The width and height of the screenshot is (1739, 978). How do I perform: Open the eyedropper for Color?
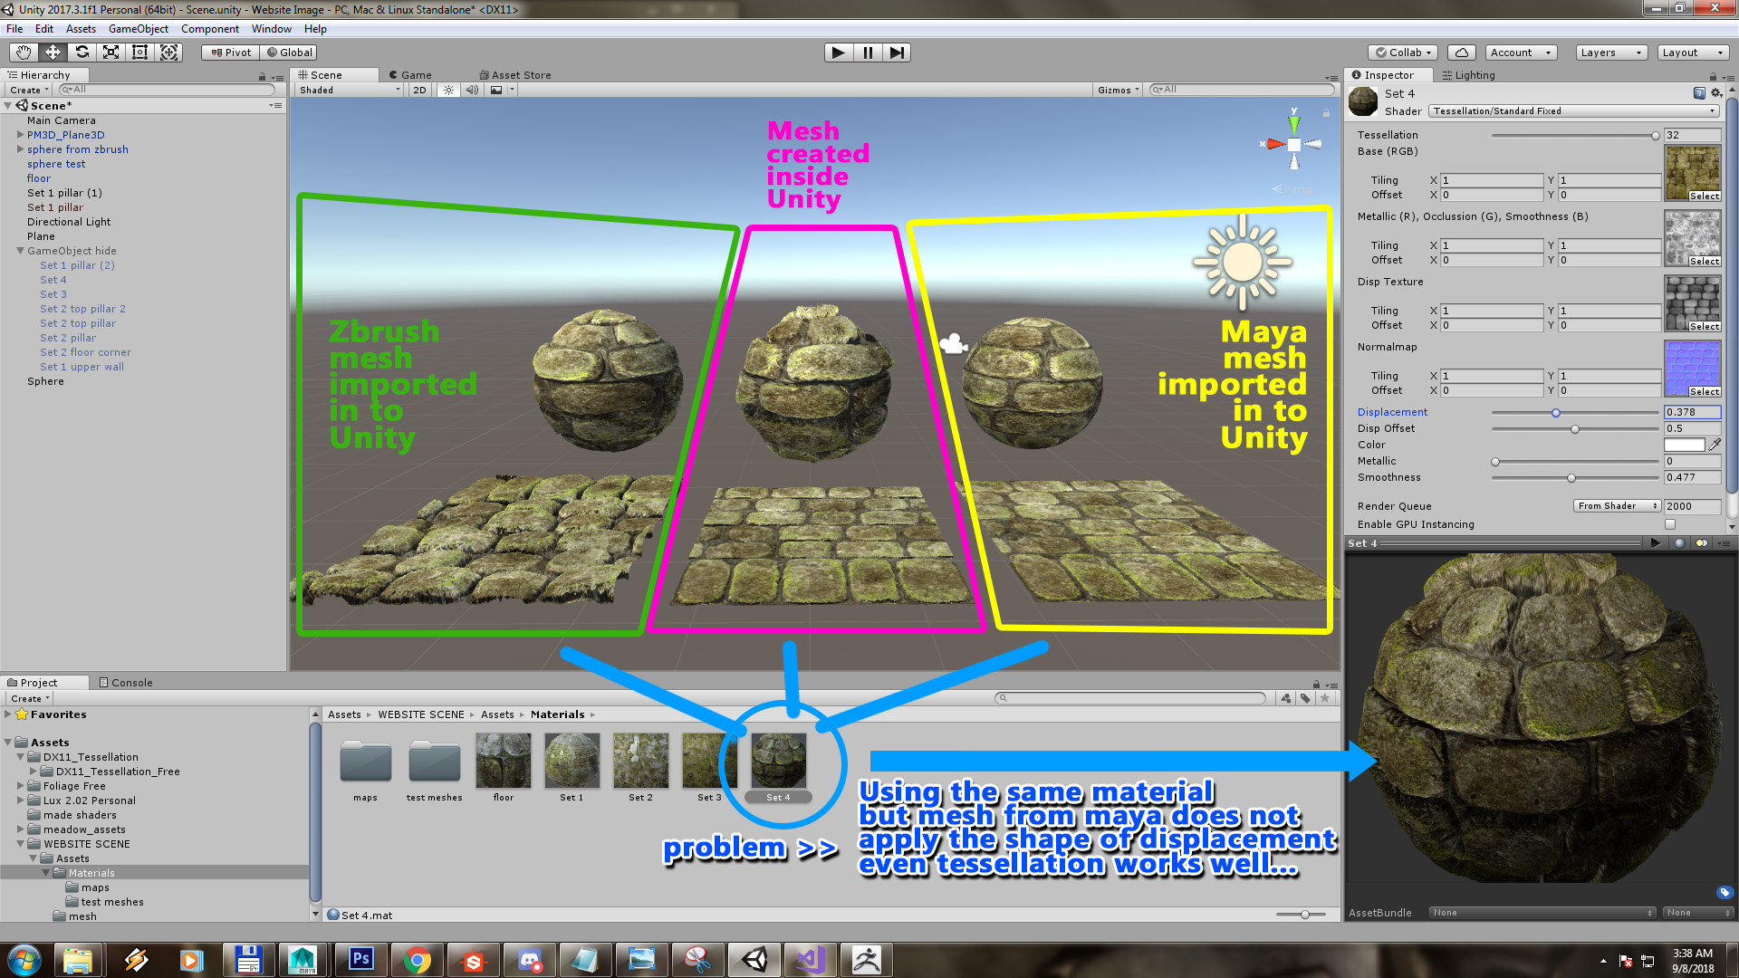pyautogui.click(x=1715, y=445)
